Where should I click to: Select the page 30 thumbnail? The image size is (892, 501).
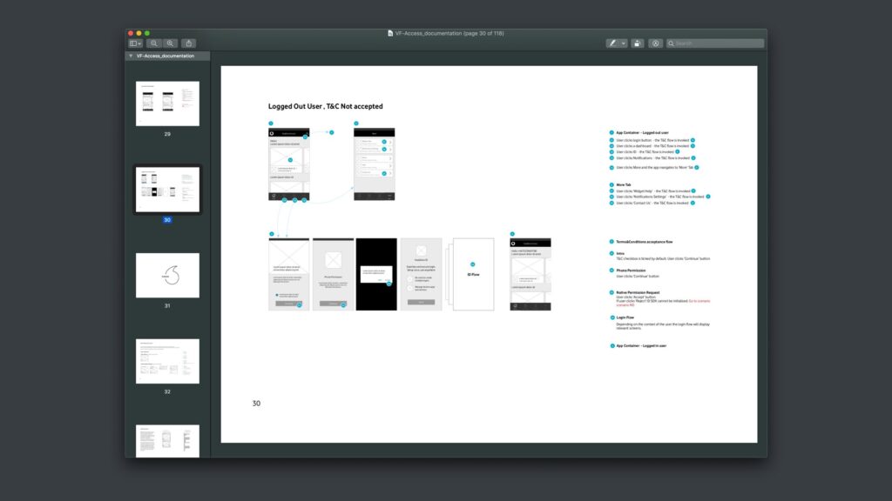167,189
